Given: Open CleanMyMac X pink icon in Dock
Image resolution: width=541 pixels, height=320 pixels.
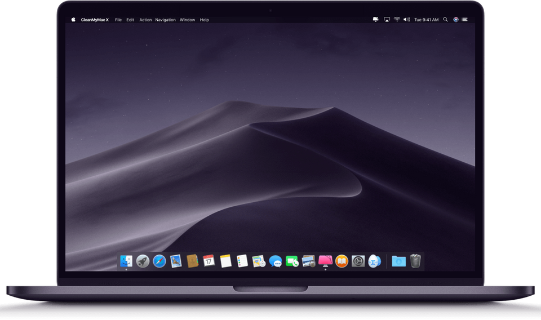Looking at the screenshot, I should 325,261.
